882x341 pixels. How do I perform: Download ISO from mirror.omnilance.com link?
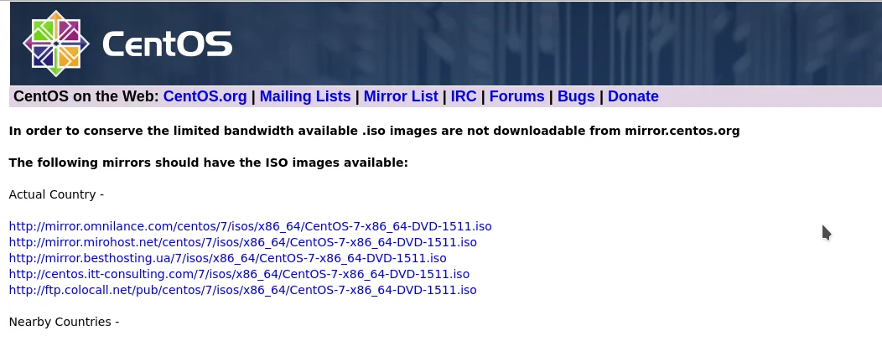pos(251,226)
